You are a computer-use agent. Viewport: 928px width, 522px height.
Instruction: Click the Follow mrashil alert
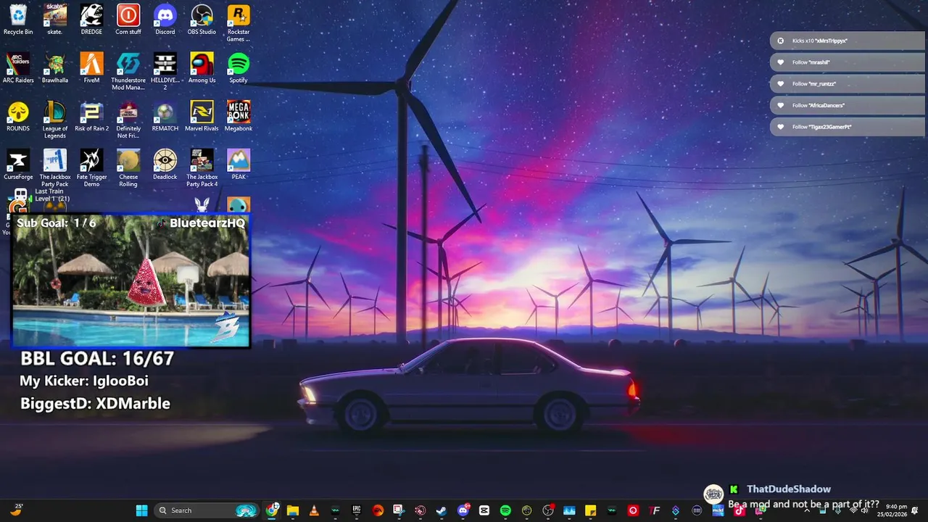click(x=847, y=62)
